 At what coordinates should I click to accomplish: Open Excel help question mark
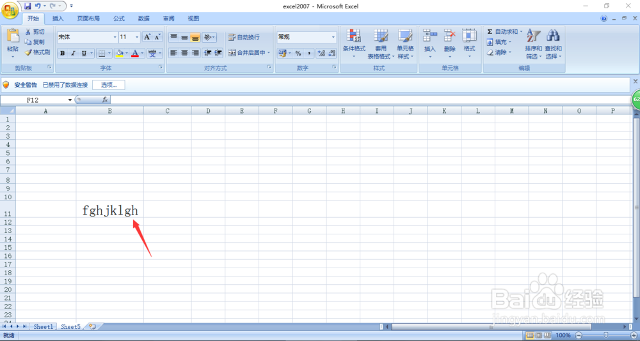coord(604,19)
